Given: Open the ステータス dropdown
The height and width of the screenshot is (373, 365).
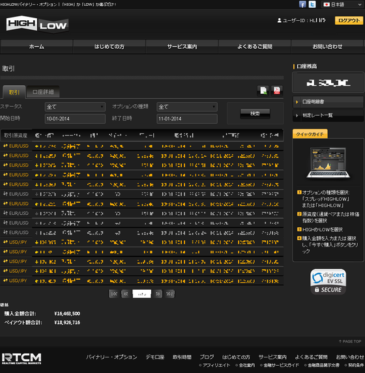Looking at the screenshot, I should (75, 107).
